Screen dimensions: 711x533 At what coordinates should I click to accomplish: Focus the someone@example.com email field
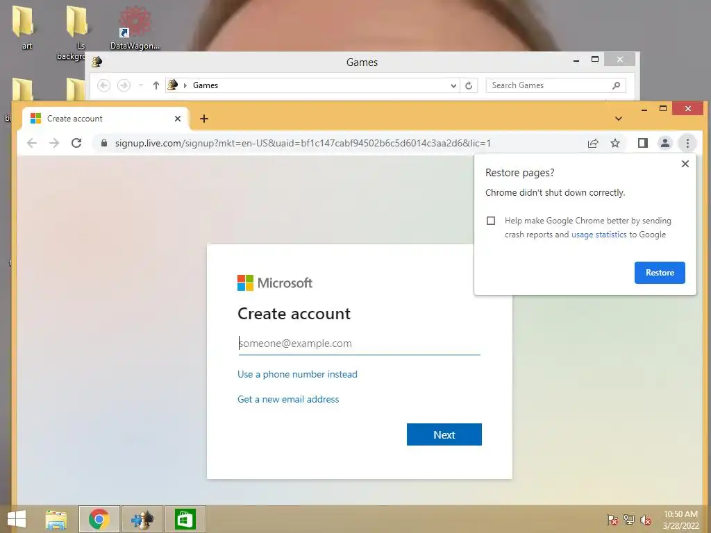tap(359, 344)
